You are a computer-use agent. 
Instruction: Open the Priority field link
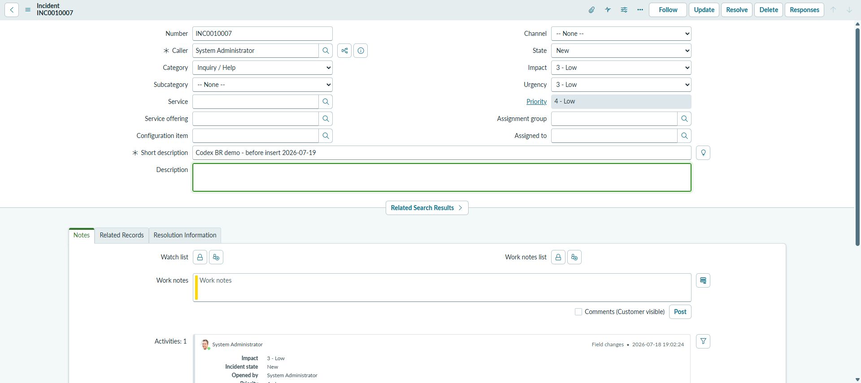click(x=536, y=102)
